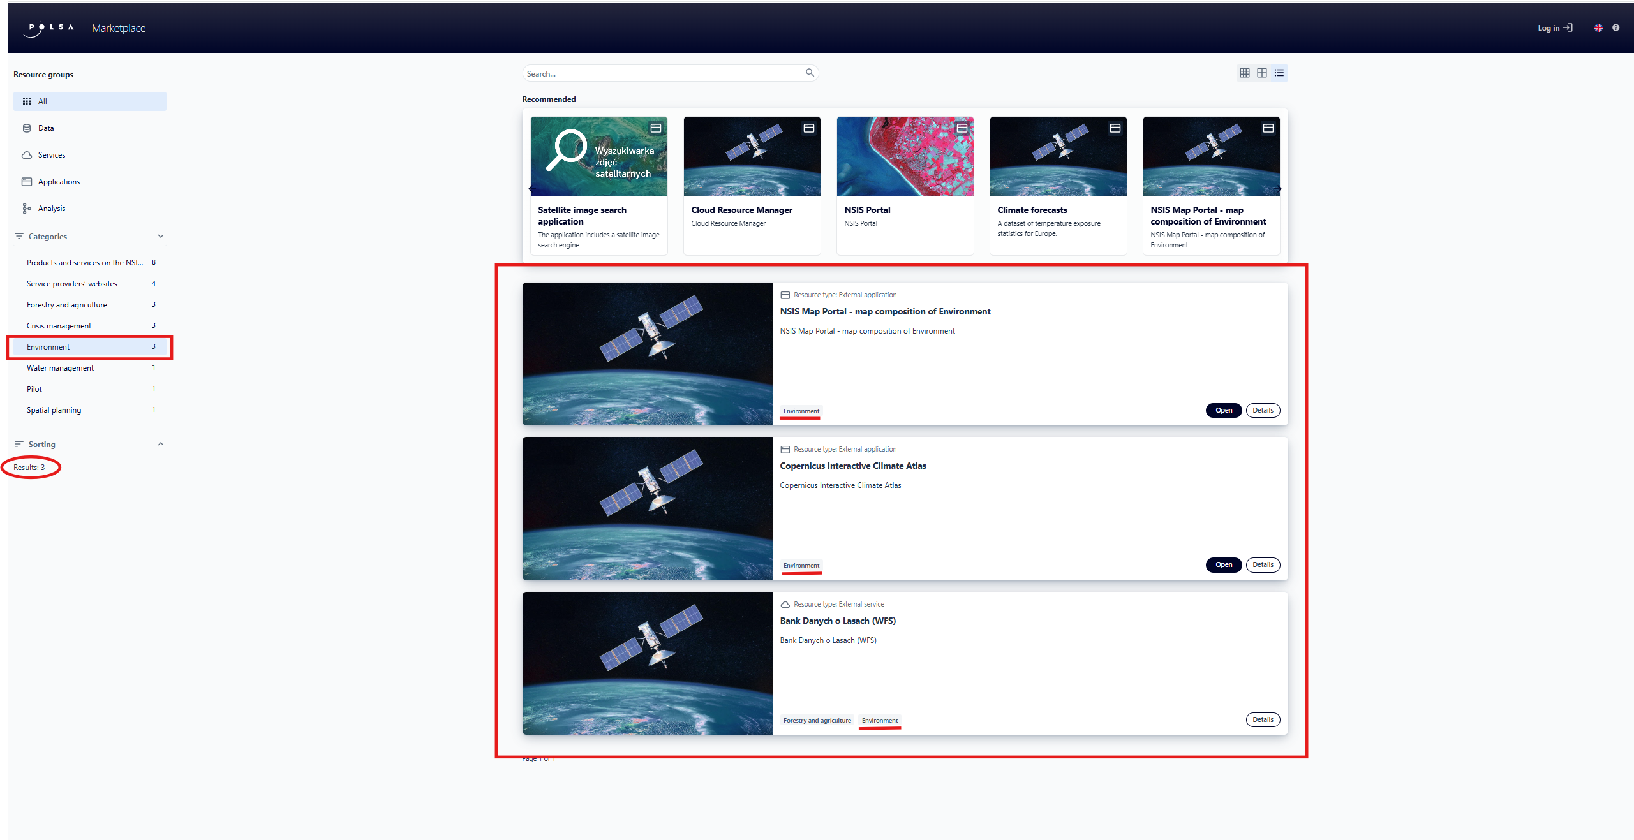
Task: Click Categories filter icon
Action: 19,236
